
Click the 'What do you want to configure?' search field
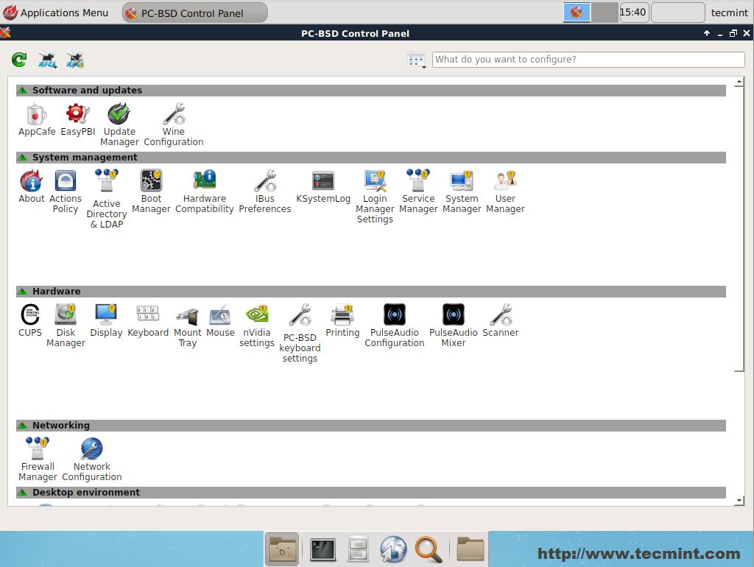588,60
